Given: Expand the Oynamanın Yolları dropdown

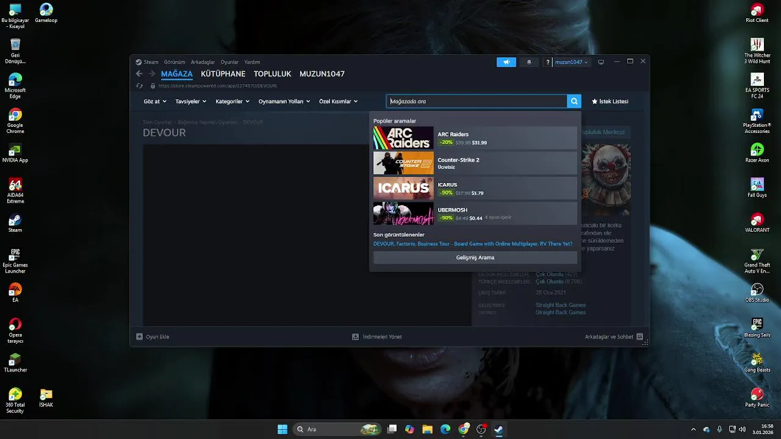Looking at the screenshot, I should click(x=284, y=101).
